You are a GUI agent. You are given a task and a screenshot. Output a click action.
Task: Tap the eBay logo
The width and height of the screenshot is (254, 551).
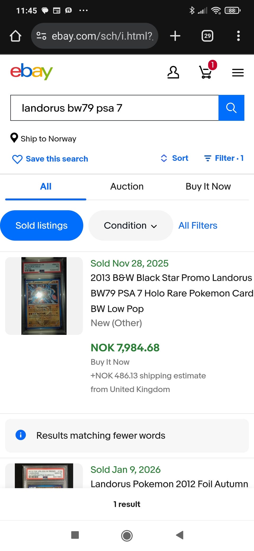tap(31, 72)
